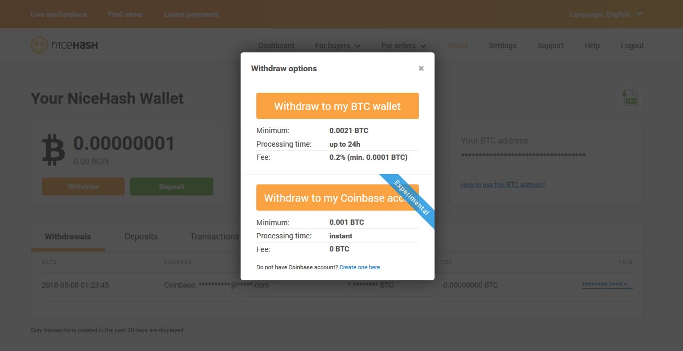Open the Language: English dropdown
The image size is (683, 351).
pos(606,14)
